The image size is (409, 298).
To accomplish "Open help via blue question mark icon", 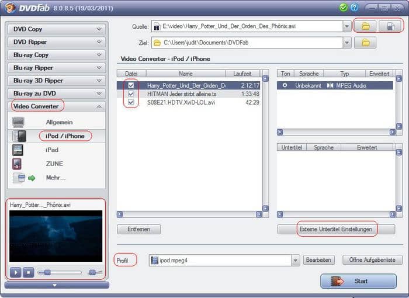I will 355,8.
